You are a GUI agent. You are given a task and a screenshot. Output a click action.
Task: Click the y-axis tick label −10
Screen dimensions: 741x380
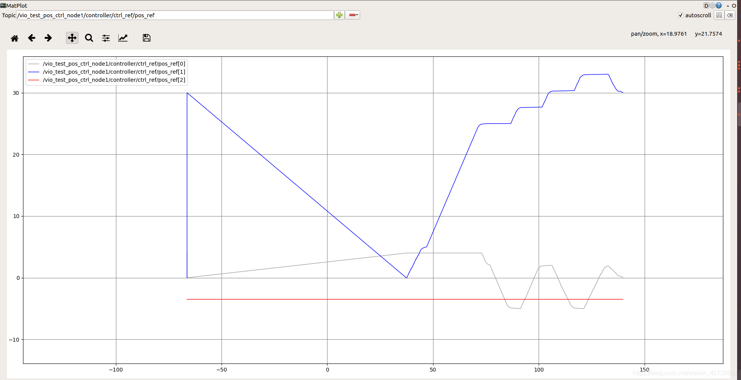click(x=14, y=340)
